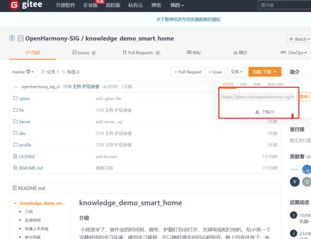
Task: Click the Gitee logo icon
Action: tap(14, 5)
